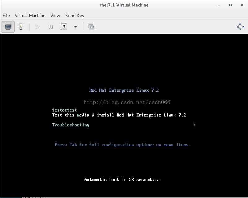Power on the virtual machine play button
The image size is (248, 198).
(37, 27)
